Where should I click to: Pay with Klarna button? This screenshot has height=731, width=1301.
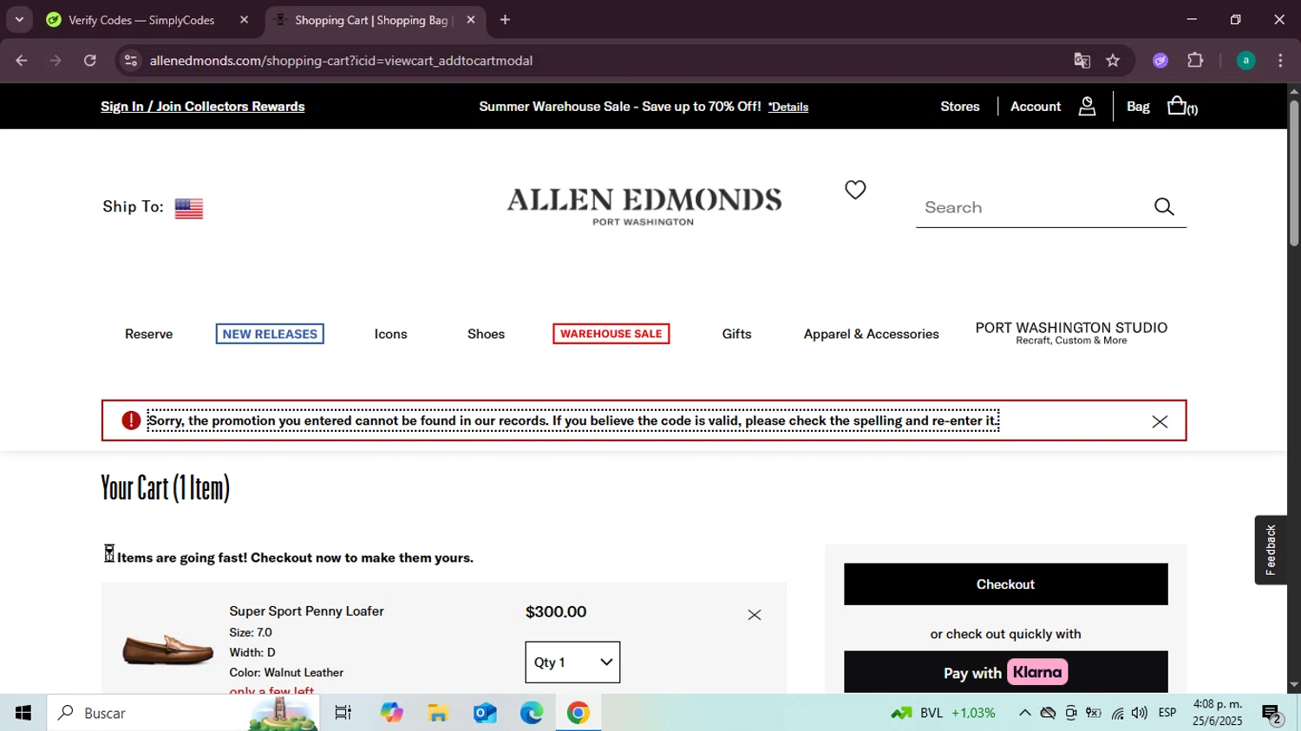tap(1005, 672)
